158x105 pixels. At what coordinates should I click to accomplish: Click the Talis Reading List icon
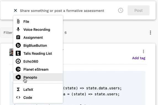click(x=18, y=53)
